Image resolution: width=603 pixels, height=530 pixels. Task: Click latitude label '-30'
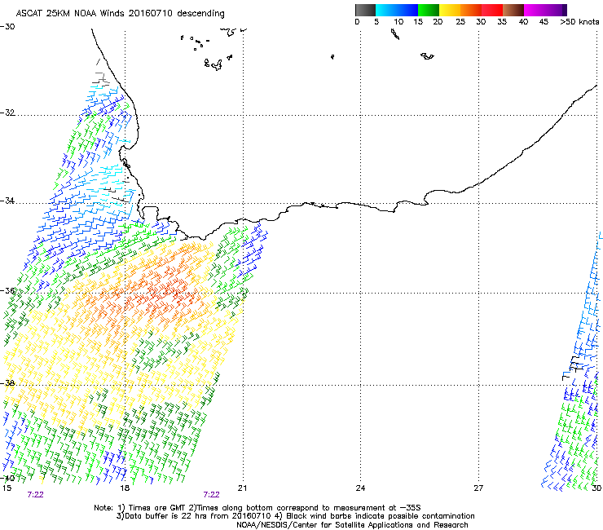click(x=7, y=27)
